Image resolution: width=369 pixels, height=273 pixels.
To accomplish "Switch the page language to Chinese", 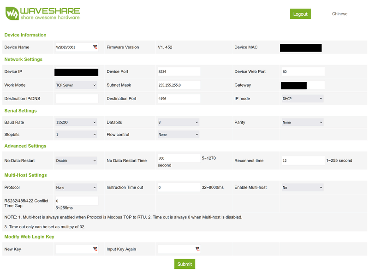I will 339,14.
